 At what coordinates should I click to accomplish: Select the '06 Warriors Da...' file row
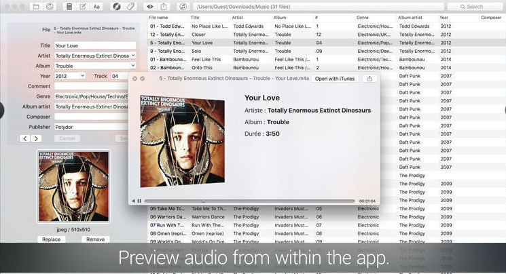pyautogui.click(x=327, y=217)
